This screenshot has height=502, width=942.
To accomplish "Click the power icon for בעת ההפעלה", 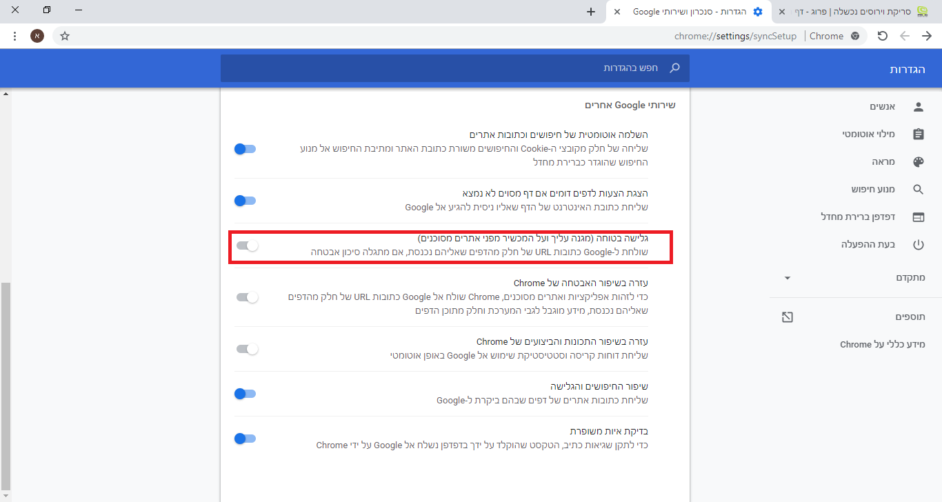I will tap(918, 245).
